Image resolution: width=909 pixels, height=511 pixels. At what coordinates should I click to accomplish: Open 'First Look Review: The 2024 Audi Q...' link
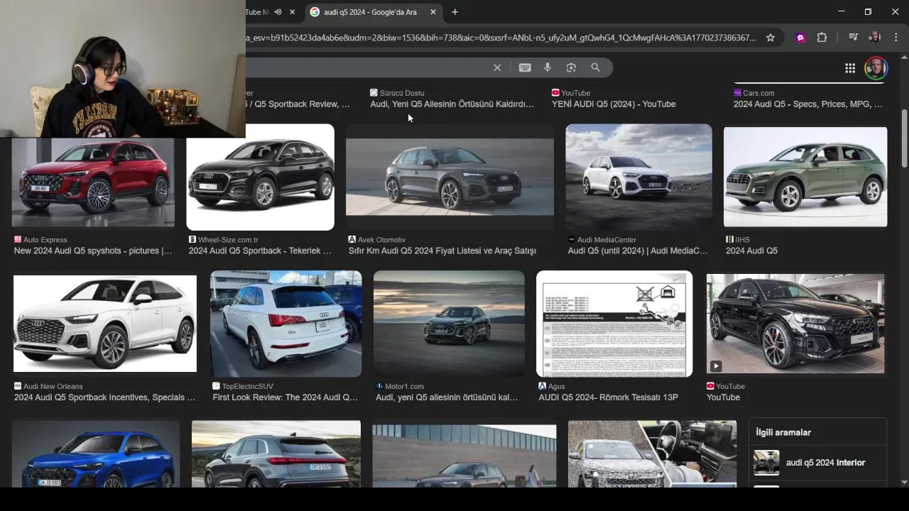[x=285, y=397]
